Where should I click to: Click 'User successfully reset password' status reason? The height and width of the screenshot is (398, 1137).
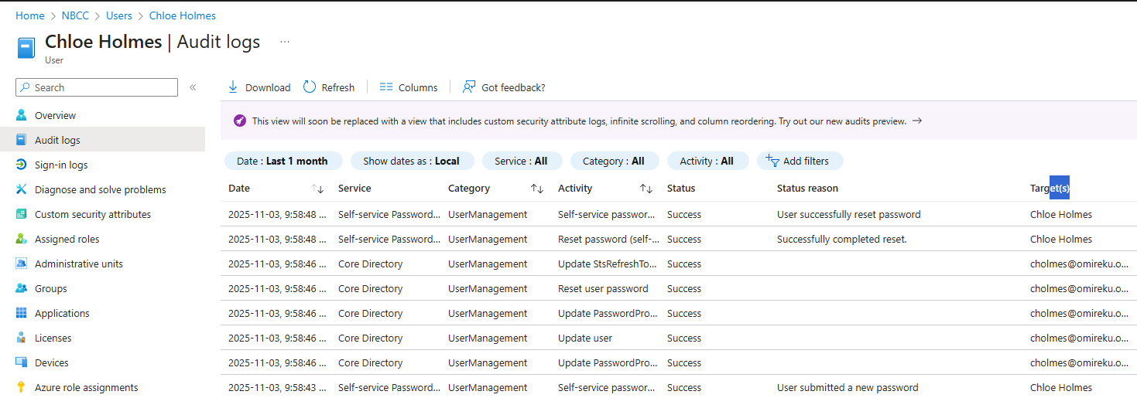pyautogui.click(x=849, y=214)
